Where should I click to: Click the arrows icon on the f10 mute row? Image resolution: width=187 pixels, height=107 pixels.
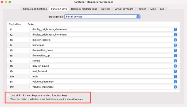(175, 76)
